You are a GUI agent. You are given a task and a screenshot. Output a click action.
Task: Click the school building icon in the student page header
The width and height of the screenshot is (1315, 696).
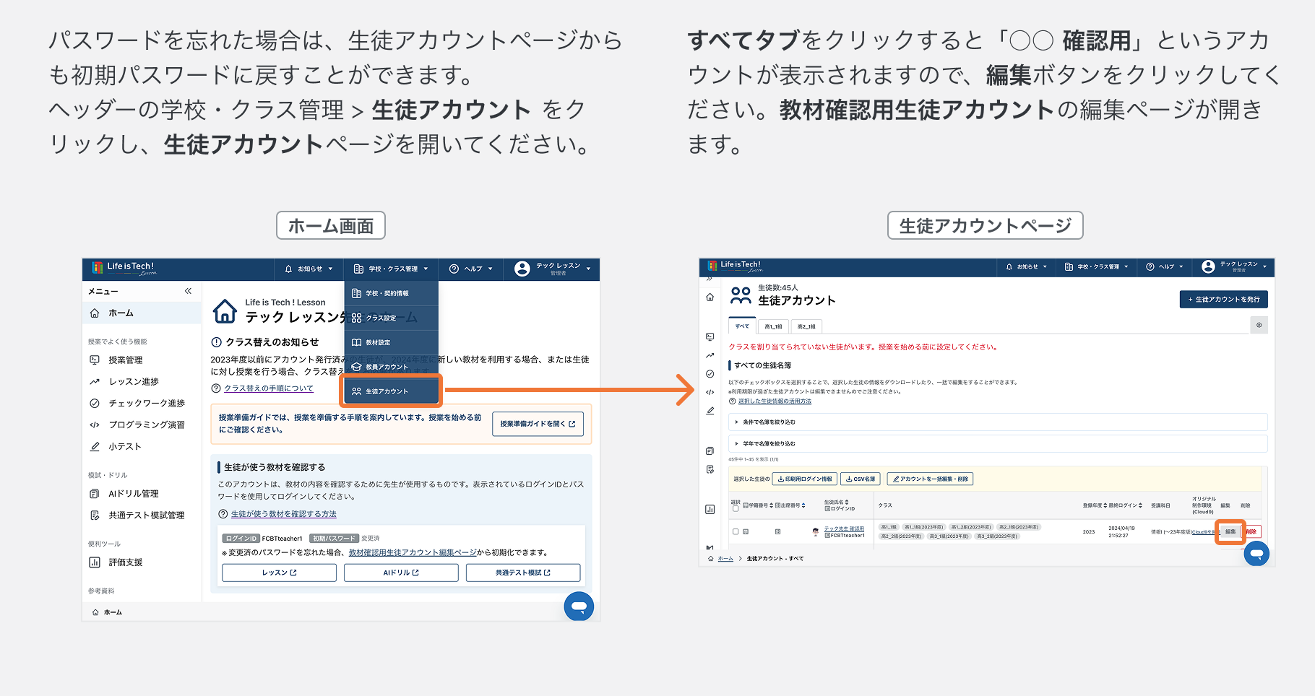1069,266
